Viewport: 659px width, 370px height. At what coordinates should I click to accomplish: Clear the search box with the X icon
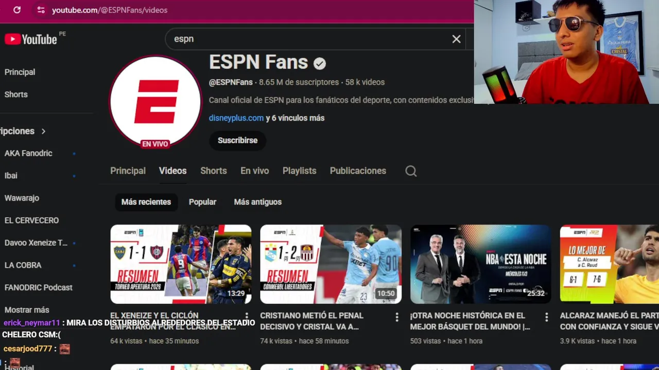pos(456,39)
